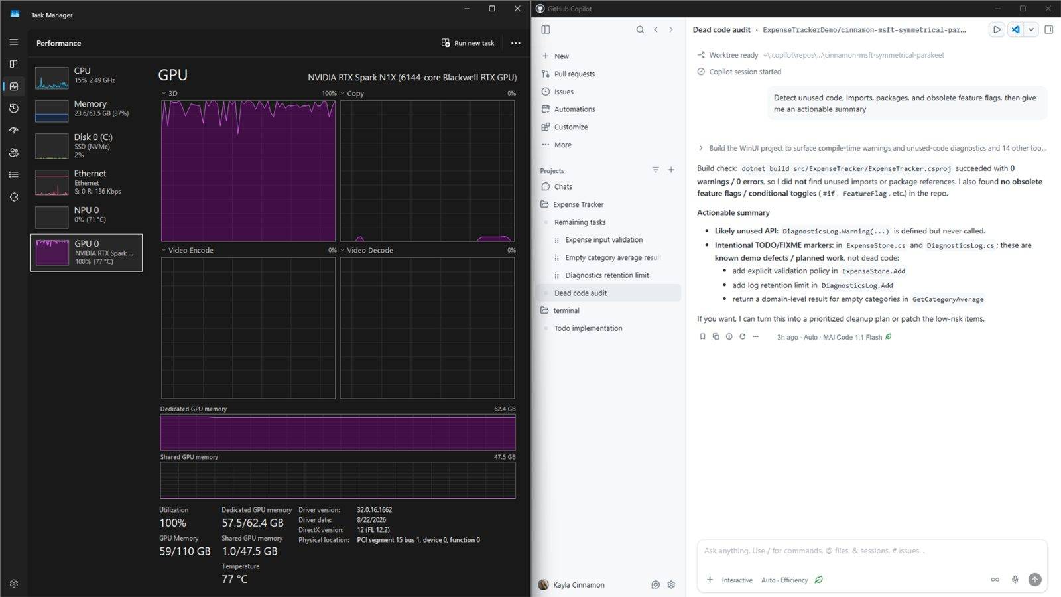Image resolution: width=1061 pixels, height=597 pixels.
Task: Expand the Build the WinUI project steps
Action: click(701, 148)
